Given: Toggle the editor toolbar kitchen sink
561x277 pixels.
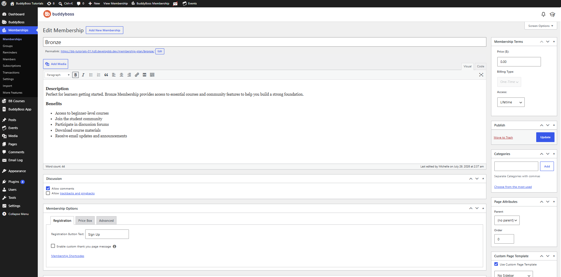Looking at the screenshot, I should [152, 75].
